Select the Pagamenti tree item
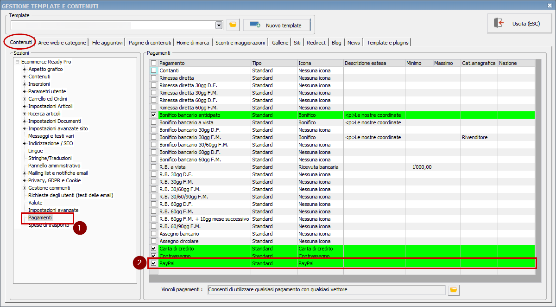 [x=40, y=217]
